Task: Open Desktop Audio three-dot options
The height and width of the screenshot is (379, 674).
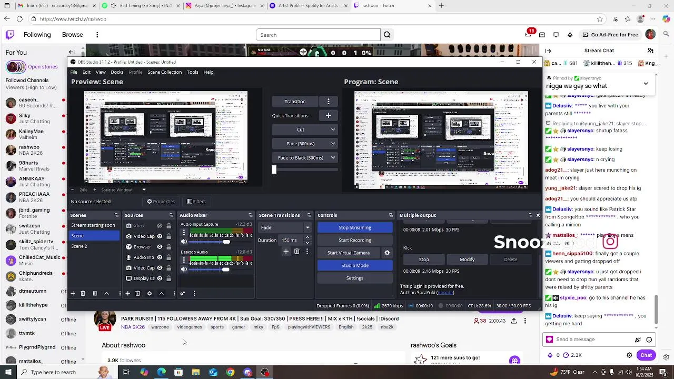Action: tap(184, 260)
